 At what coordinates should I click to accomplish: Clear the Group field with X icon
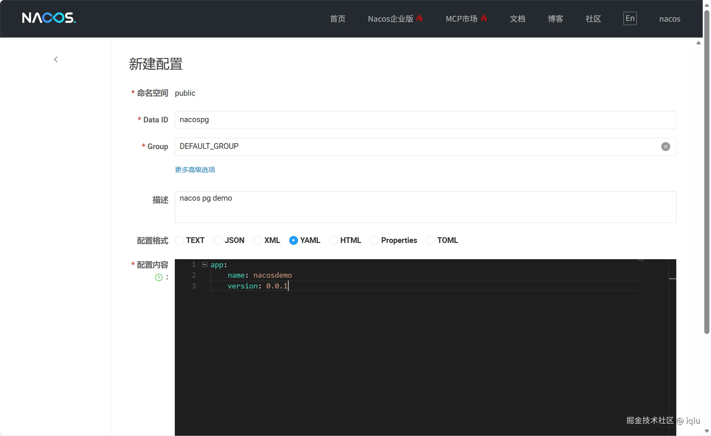(665, 147)
